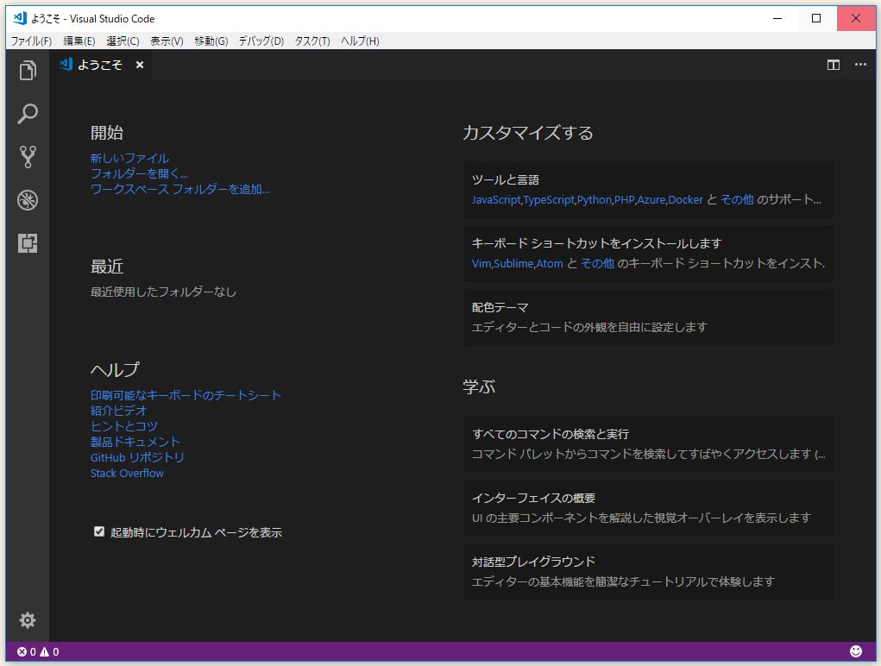The height and width of the screenshot is (666, 881).
Task: Minimize the Visual Studio Code window
Action: 777,18
